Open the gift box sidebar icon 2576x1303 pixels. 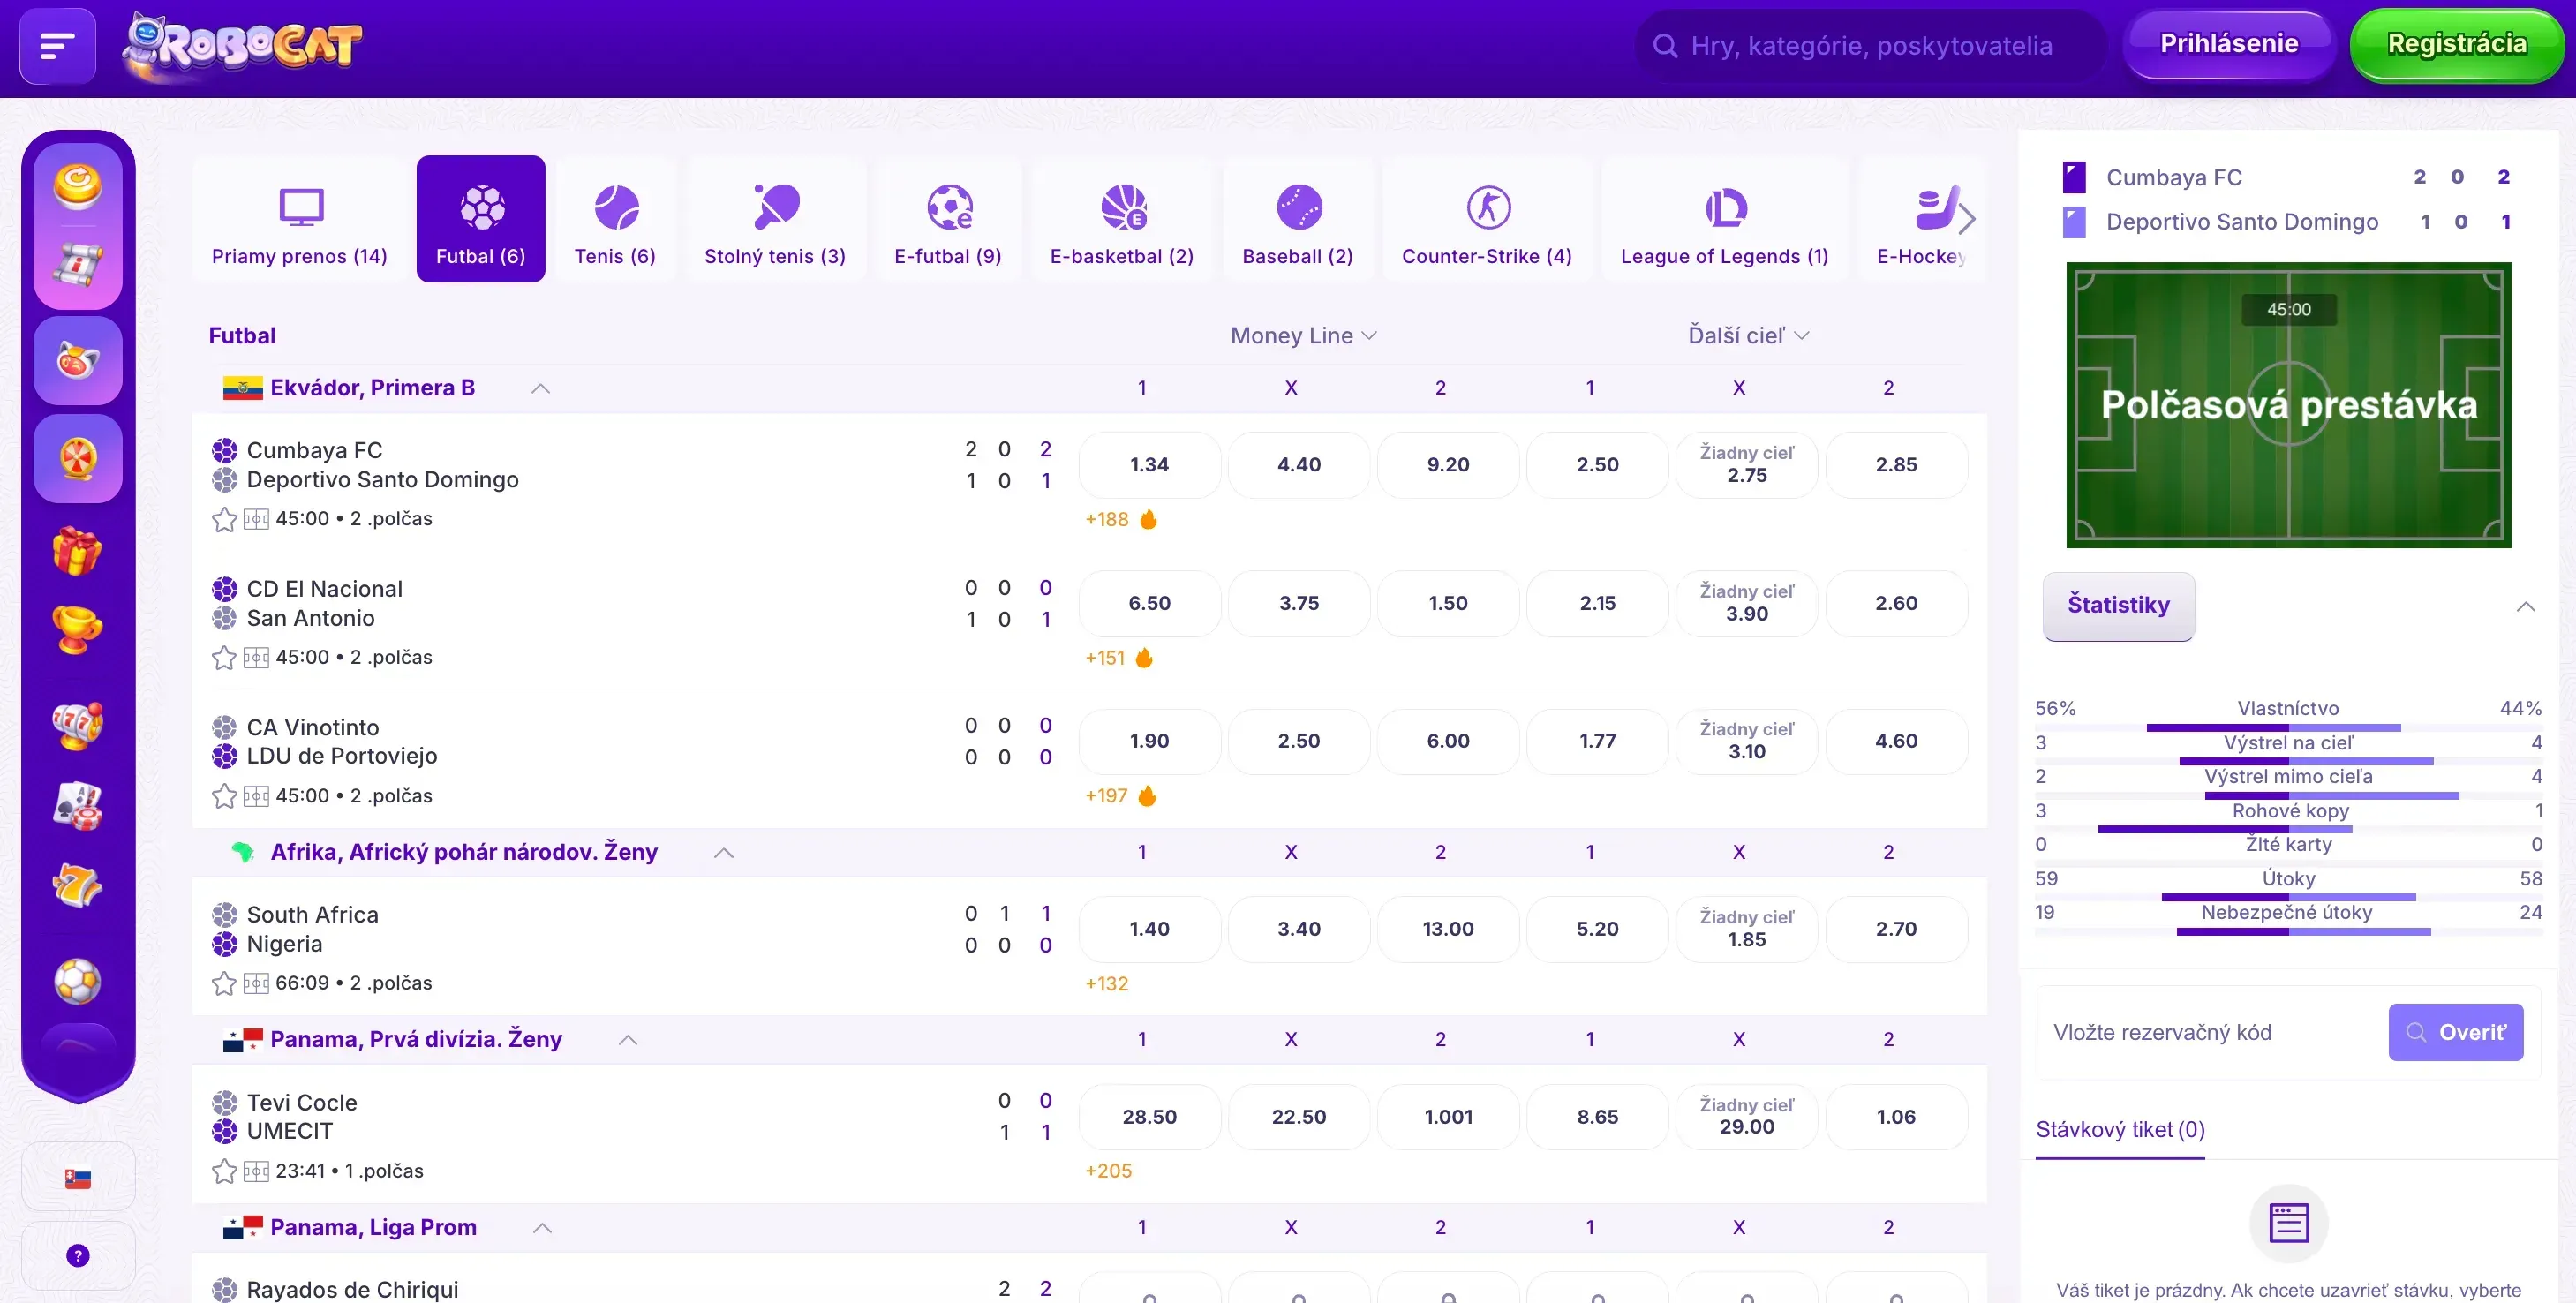[78, 550]
